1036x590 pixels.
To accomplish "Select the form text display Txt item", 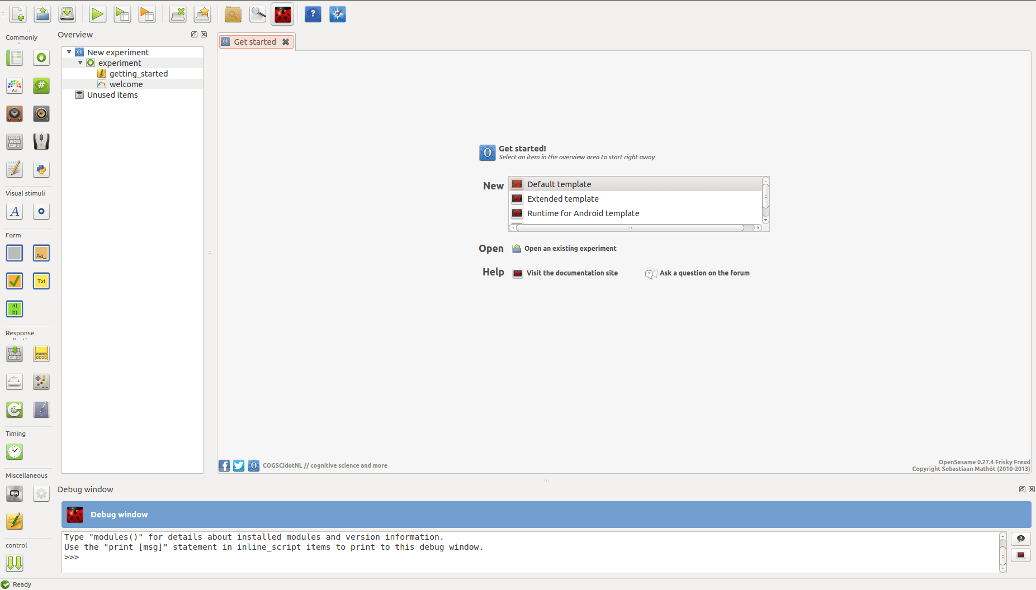I will click(41, 281).
